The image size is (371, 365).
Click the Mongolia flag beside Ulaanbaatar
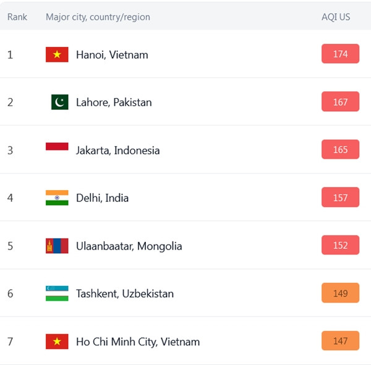coord(57,246)
